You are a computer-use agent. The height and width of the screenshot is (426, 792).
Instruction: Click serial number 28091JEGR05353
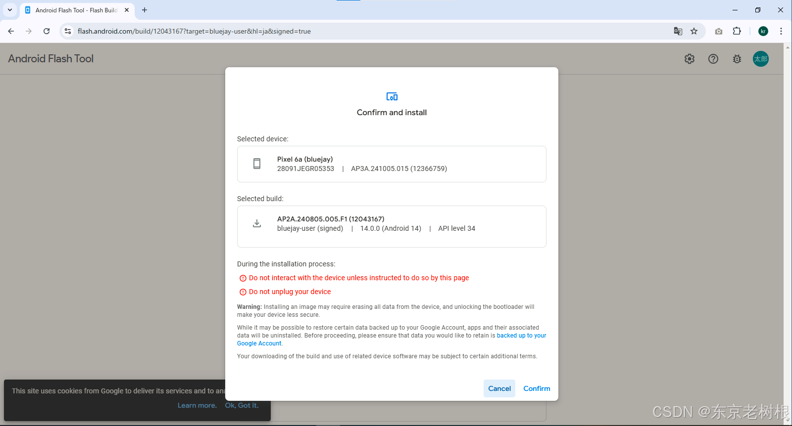click(x=305, y=169)
